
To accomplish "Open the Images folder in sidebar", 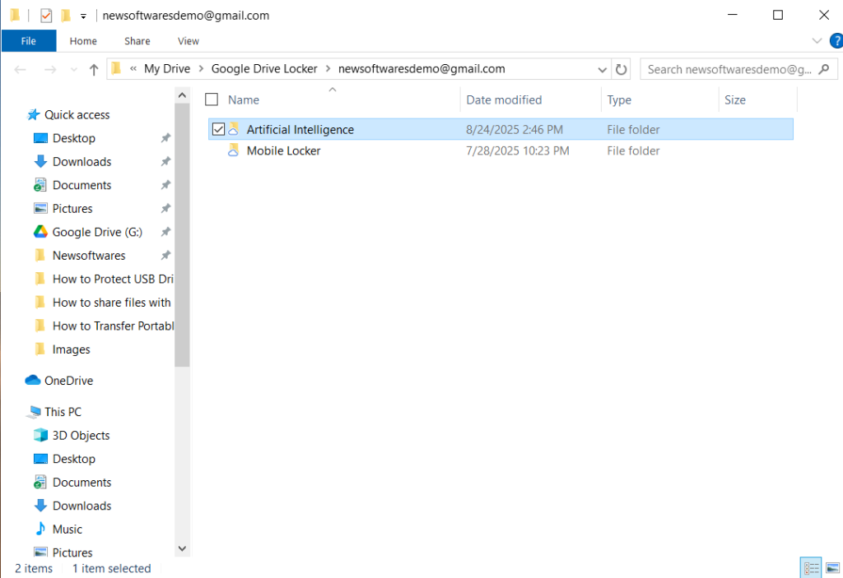I will click(x=71, y=349).
